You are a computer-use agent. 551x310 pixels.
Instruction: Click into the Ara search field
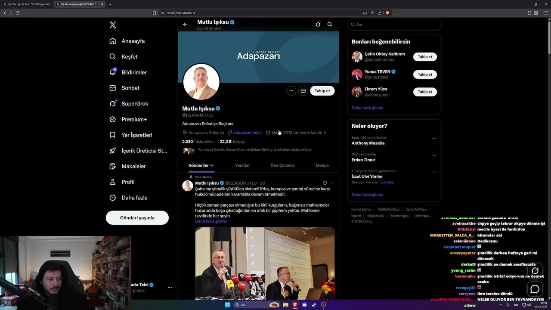tap(394, 25)
